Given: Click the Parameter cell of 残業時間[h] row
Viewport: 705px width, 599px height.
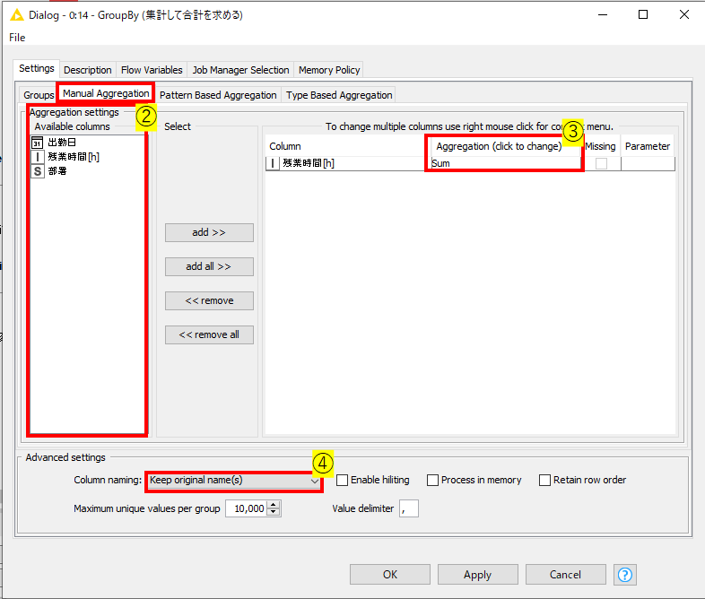Looking at the screenshot, I should [648, 163].
